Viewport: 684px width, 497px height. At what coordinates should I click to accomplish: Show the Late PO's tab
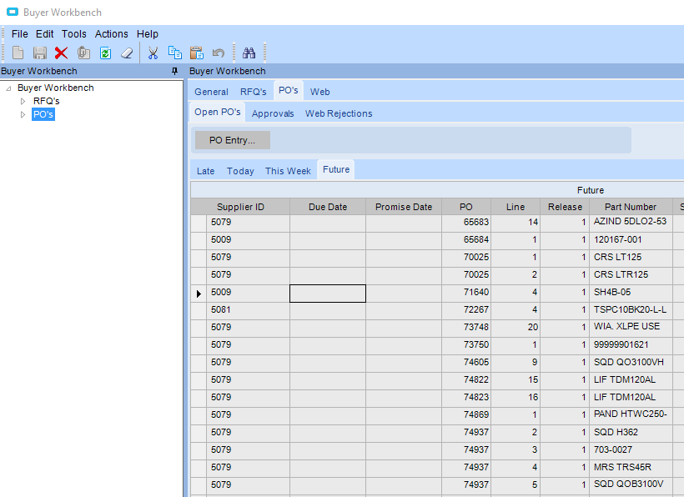click(x=205, y=171)
